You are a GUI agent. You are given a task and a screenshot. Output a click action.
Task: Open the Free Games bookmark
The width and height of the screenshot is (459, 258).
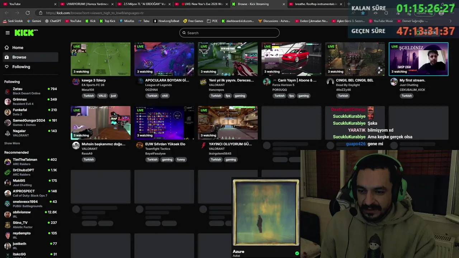[x=193, y=21]
